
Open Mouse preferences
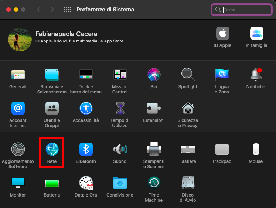(x=256, y=149)
